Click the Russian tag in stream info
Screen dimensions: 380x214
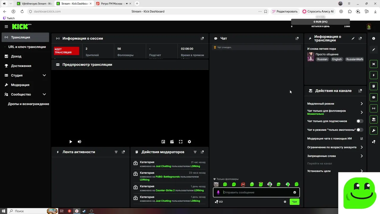pos(322,59)
